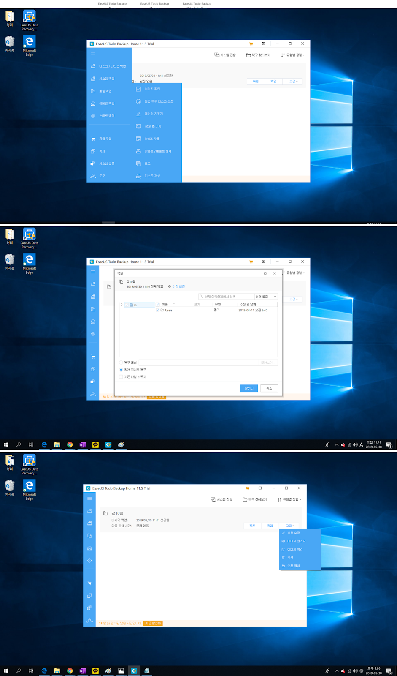Click the 찾아보기... browse button in Restore dialog

pos(267,363)
